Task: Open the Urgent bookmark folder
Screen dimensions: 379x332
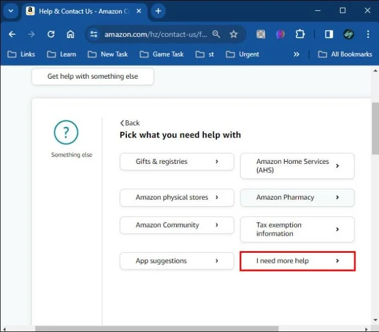Action: [243, 54]
